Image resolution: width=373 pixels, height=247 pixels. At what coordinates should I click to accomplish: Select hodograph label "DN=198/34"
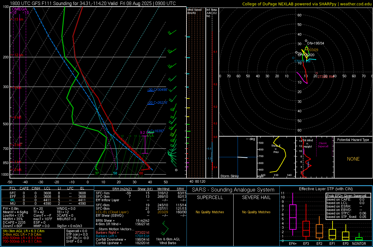(x=316, y=43)
